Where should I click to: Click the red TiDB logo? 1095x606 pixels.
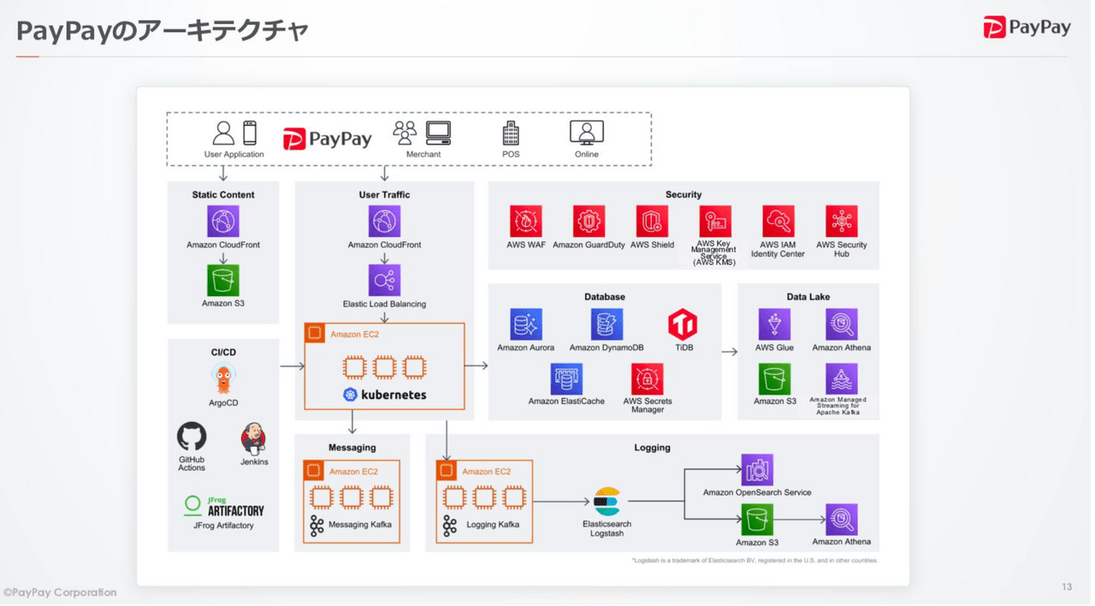point(683,324)
